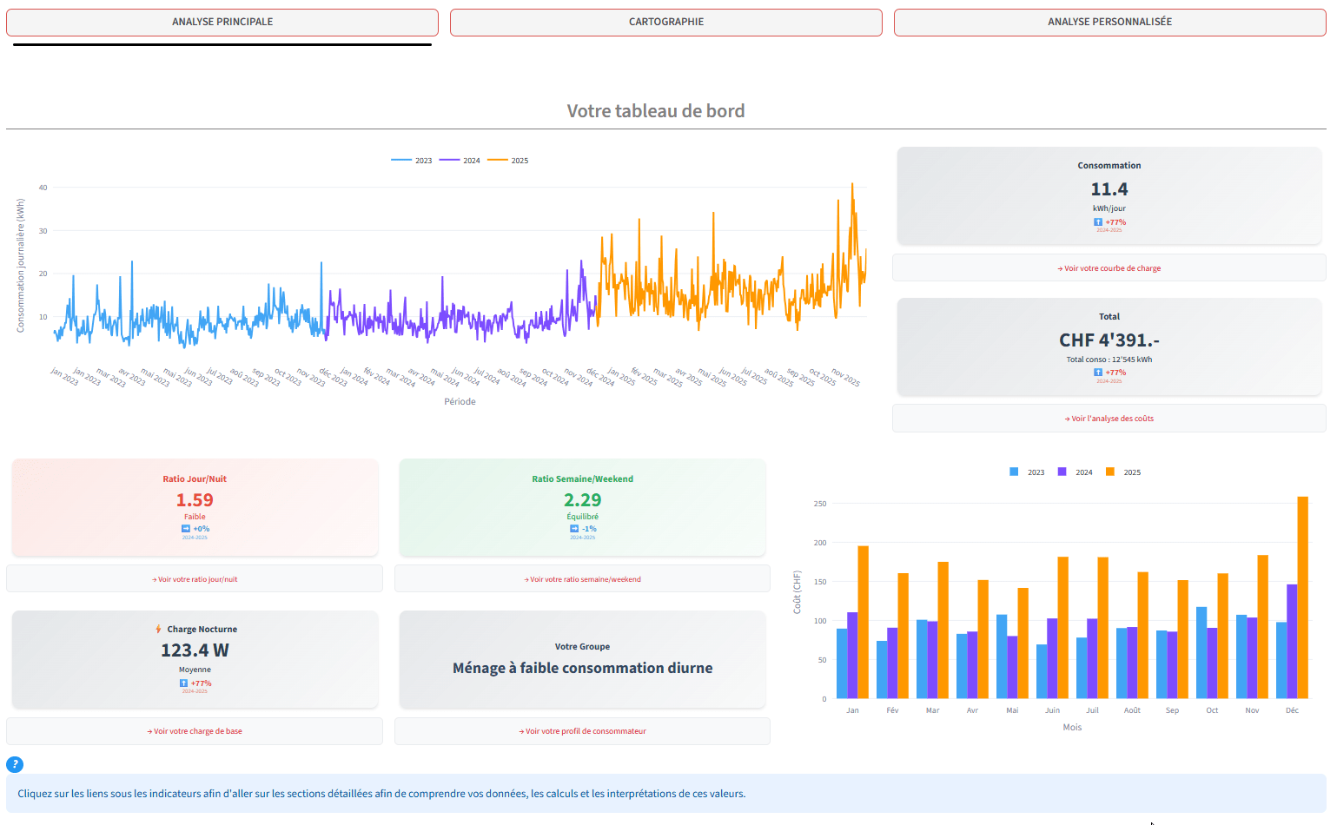
Task: Toggle the 2023 series in line chart legend
Action: [x=412, y=161]
